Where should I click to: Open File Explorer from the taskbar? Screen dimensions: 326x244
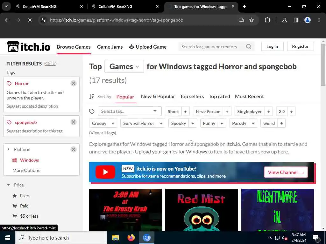pyautogui.click(x=115, y=238)
